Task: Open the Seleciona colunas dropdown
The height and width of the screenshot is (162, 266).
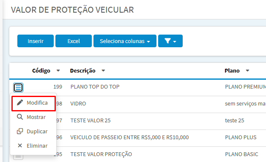Action: click(x=125, y=41)
